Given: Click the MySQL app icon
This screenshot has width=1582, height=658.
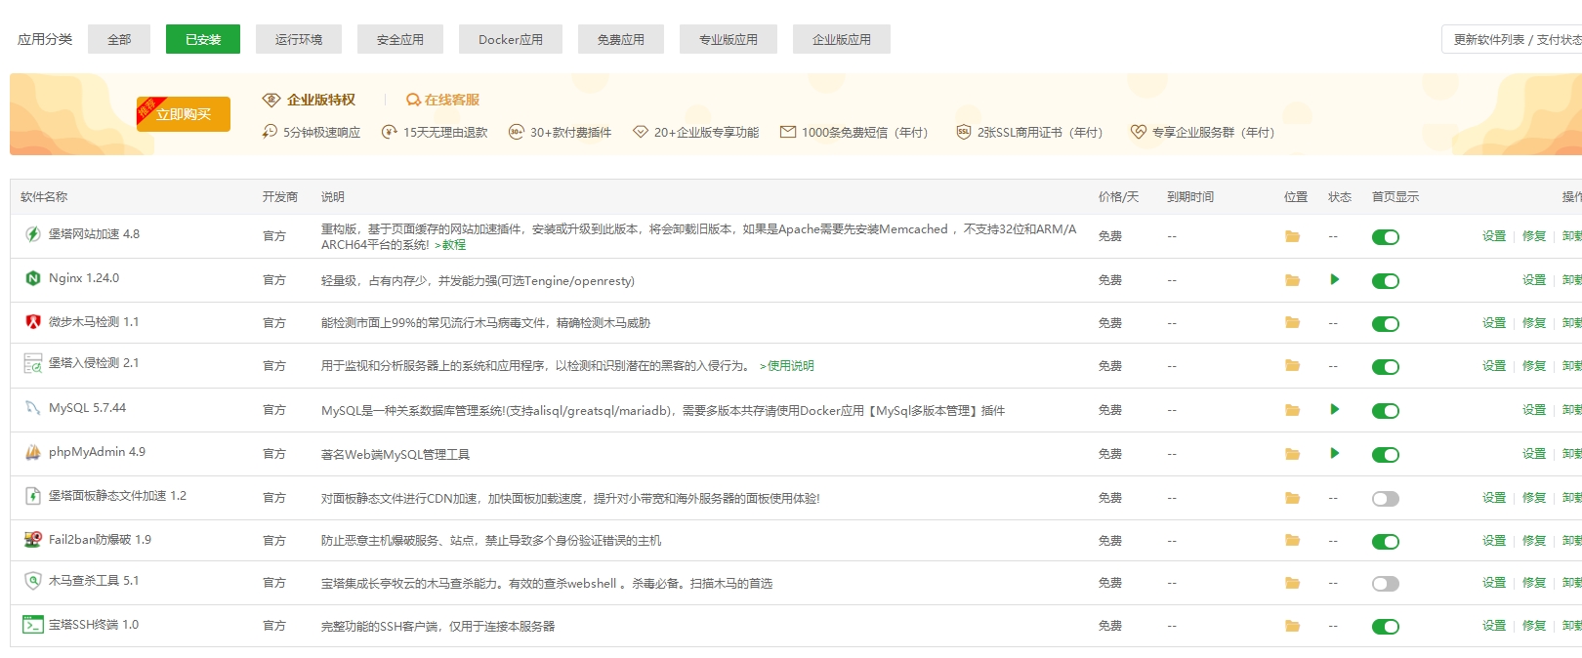Looking at the screenshot, I should click(x=33, y=408).
